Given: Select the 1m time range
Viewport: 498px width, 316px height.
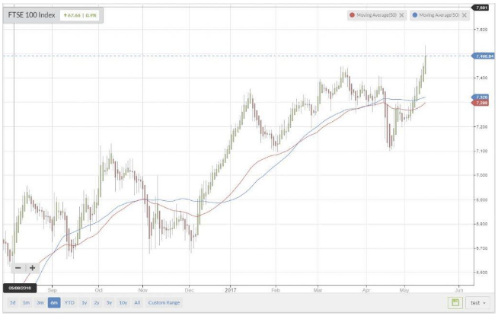Looking at the screenshot, I should (x=26, y=302).
